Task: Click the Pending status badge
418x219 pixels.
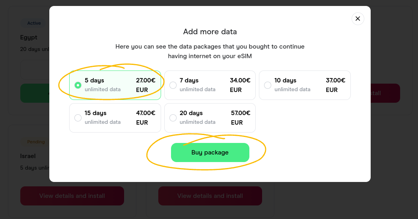Action: (36, 142)
